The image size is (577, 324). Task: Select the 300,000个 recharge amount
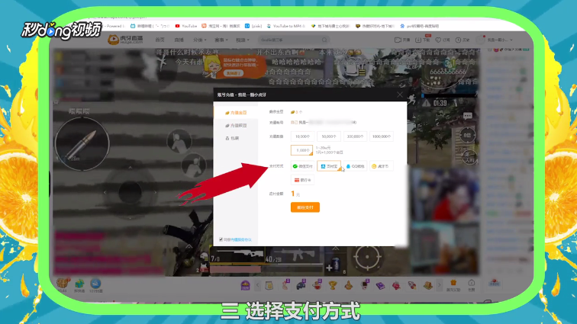click(355, 136)
